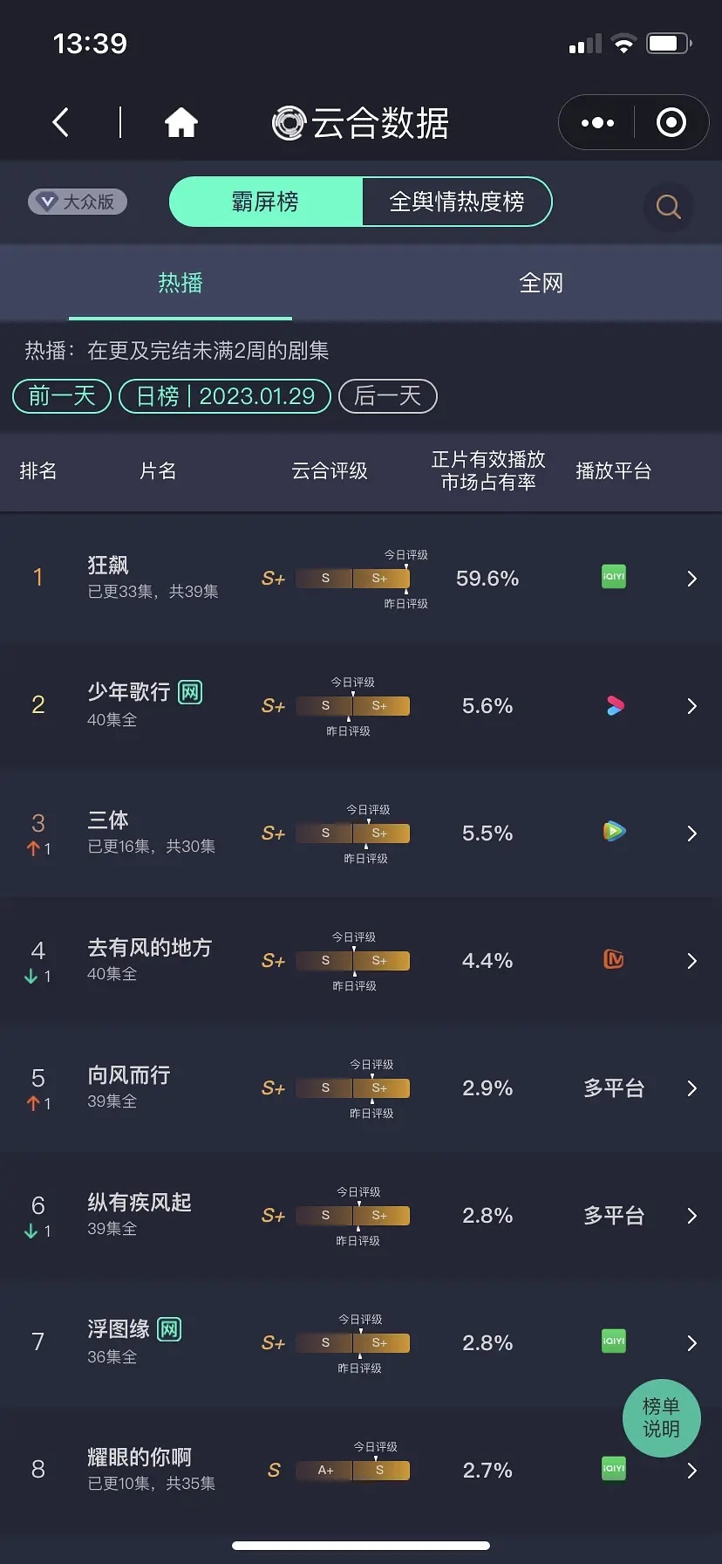Image resolution: width=722 pixels, height=1564 pixels.
Task: Open the 日榜 2023.01.29 date picker
Action: [225, 396]
